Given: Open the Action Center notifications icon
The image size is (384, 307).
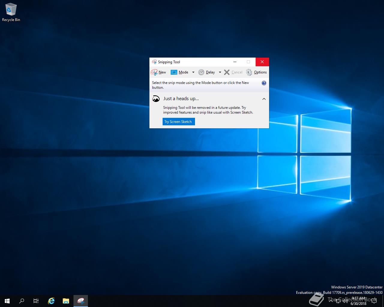Looking at the screenshot, I should (374, 301).
